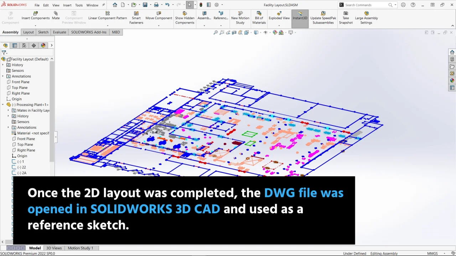
Task: Select the Mate tool
Action: [x=56, y=16]
